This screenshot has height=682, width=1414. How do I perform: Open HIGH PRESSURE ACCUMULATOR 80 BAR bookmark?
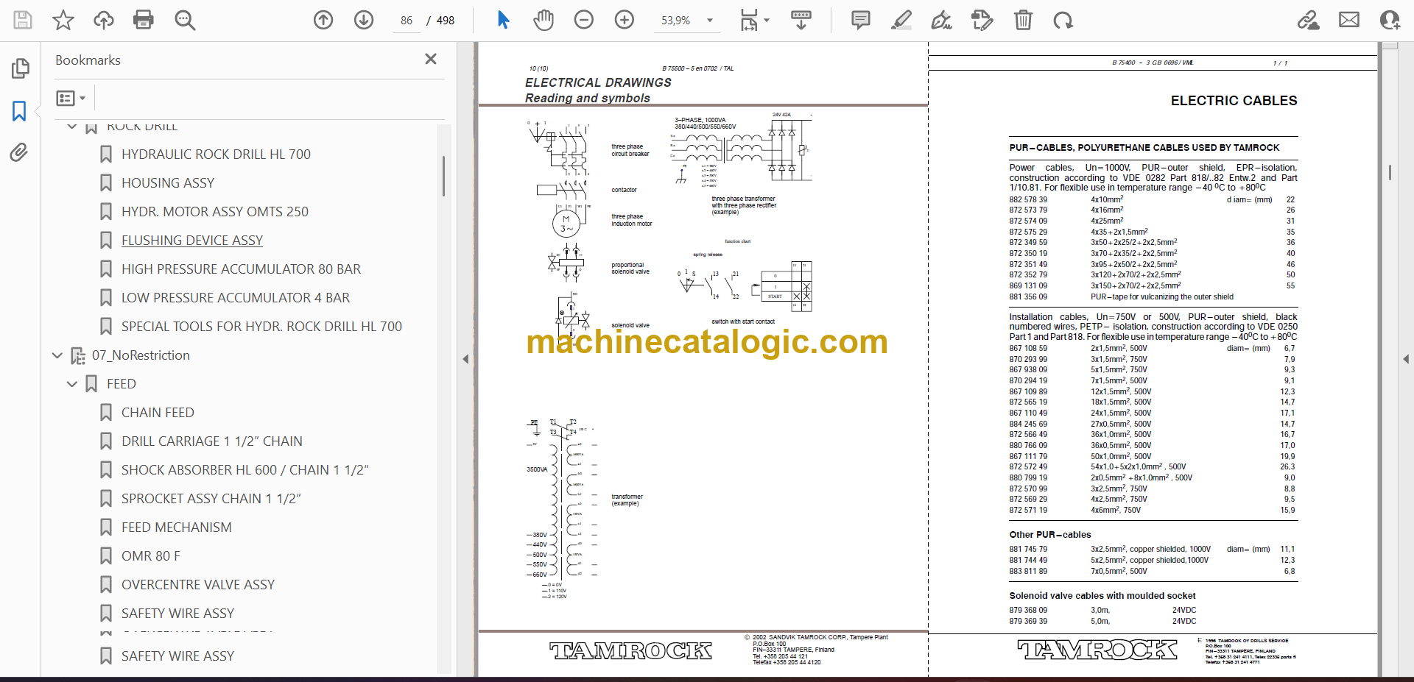241,269
